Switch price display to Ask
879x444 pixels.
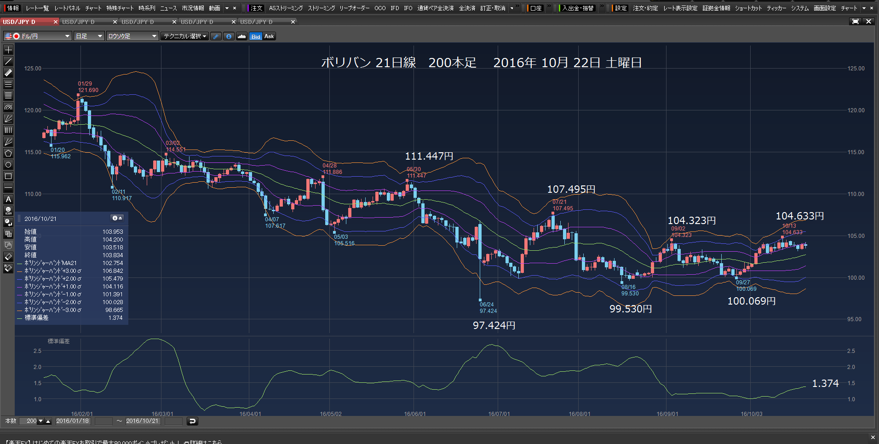269,36
